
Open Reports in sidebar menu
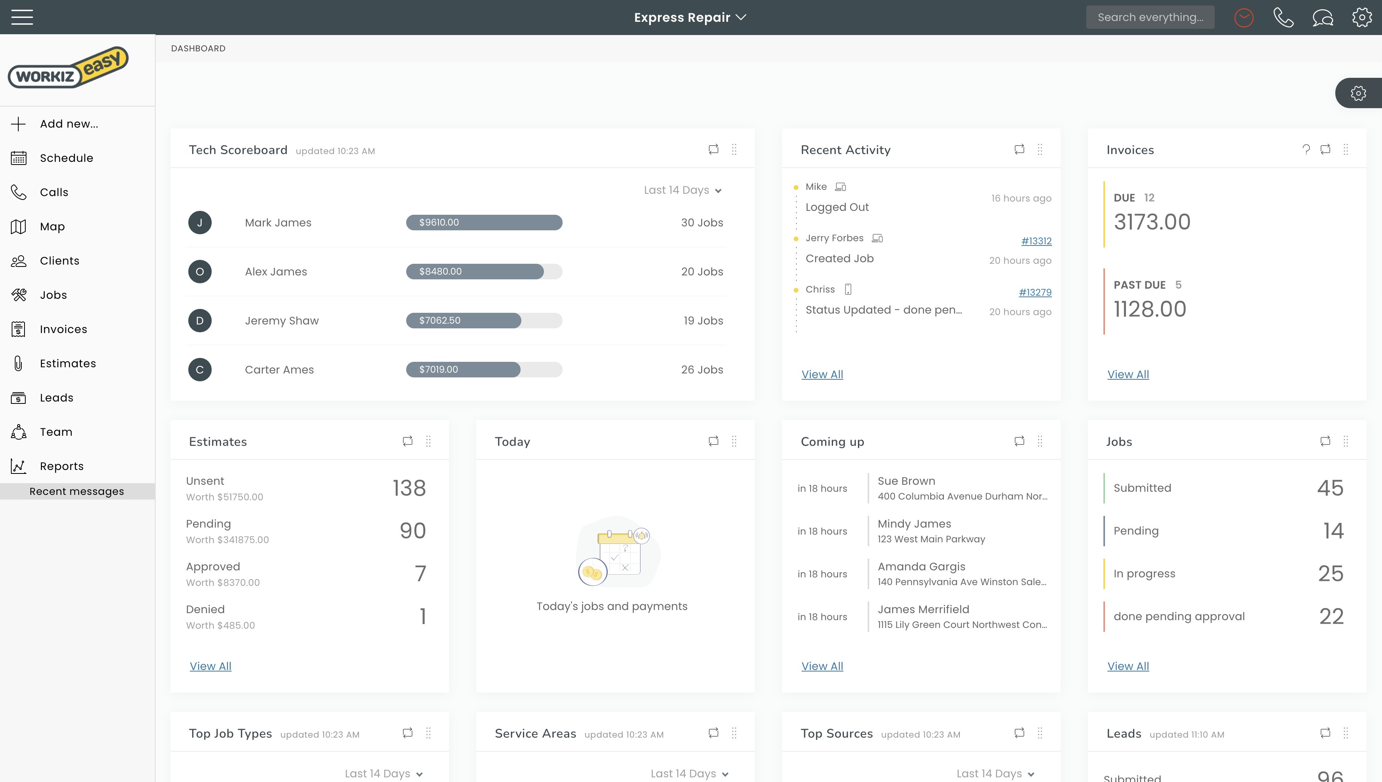tap(61, 466)
